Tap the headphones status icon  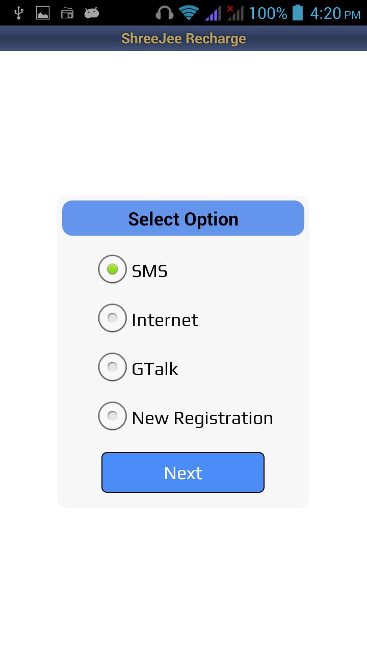coord(164,13)
